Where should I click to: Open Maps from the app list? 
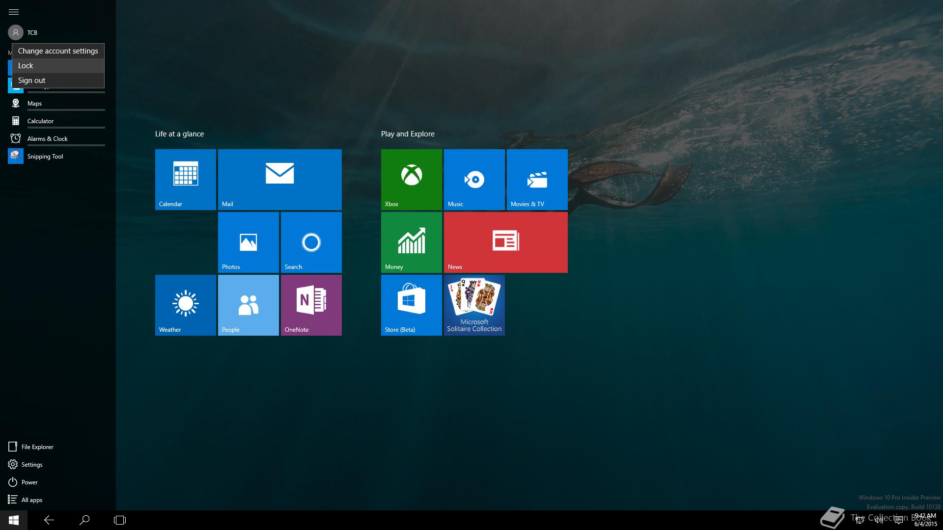coord(56,103)
